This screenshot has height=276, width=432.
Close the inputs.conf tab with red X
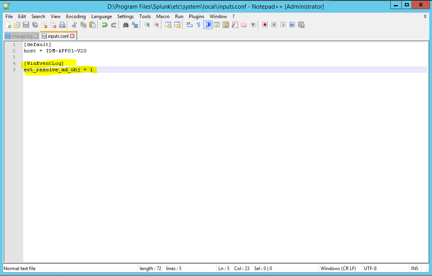pyautogui.click(x=72, y=36)
